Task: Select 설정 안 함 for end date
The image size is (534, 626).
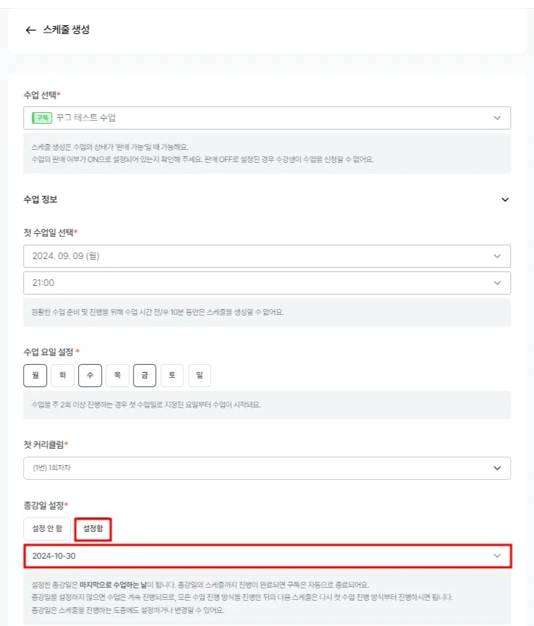Action: pyautogui.click(x=47, y=529)
